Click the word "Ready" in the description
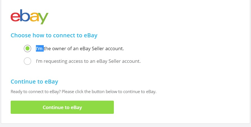This screenshot has width=251, height=127. point(16,92)
